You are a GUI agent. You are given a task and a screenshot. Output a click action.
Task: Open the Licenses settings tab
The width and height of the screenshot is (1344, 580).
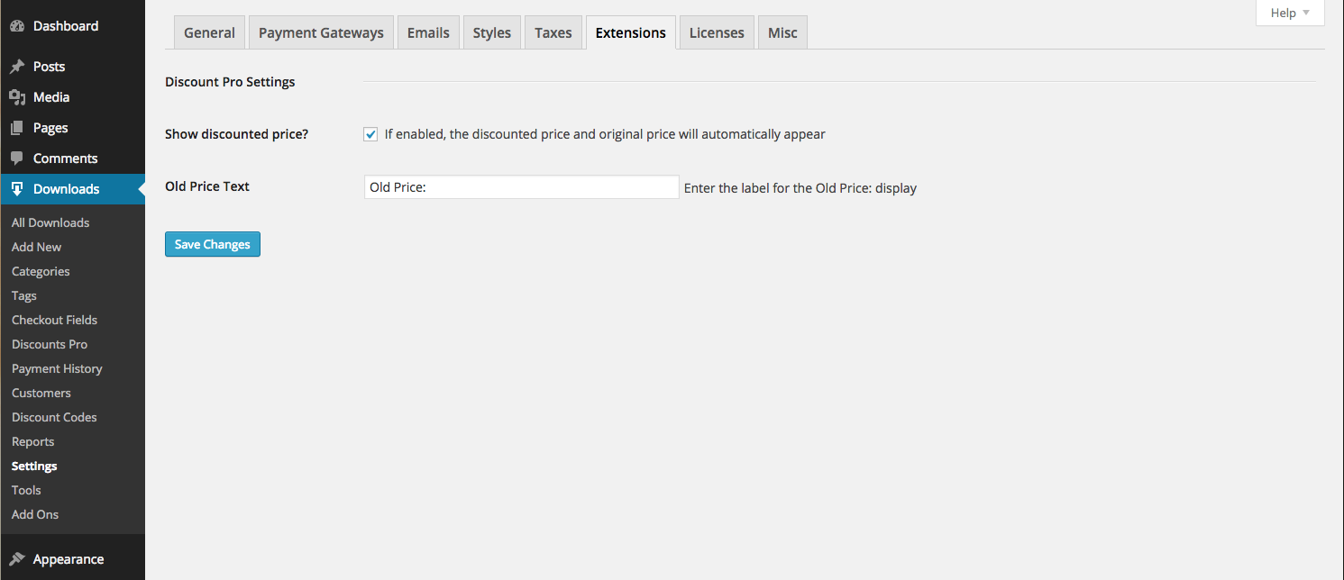coord(717,32)
